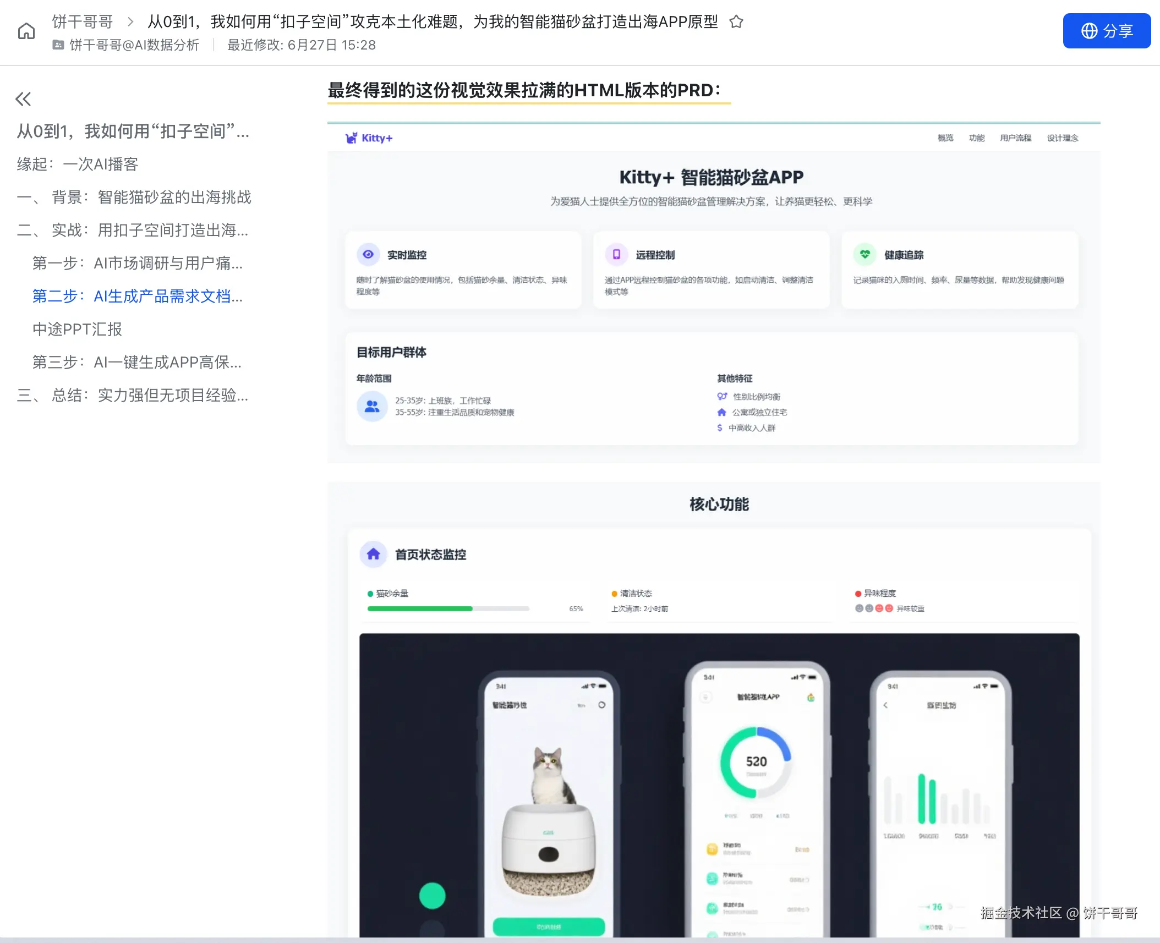Select 第一步：AI市场调研 outline entry
The width and height of the screenshot is (1160, 943).
137,263
